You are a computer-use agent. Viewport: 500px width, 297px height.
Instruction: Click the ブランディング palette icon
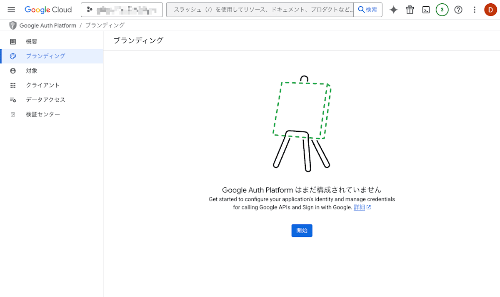13,56
